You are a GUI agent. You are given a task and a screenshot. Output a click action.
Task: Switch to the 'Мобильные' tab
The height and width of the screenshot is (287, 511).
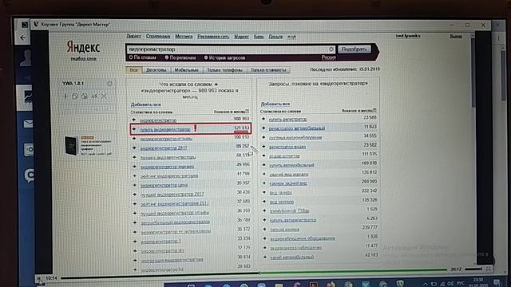pos(186,70)
